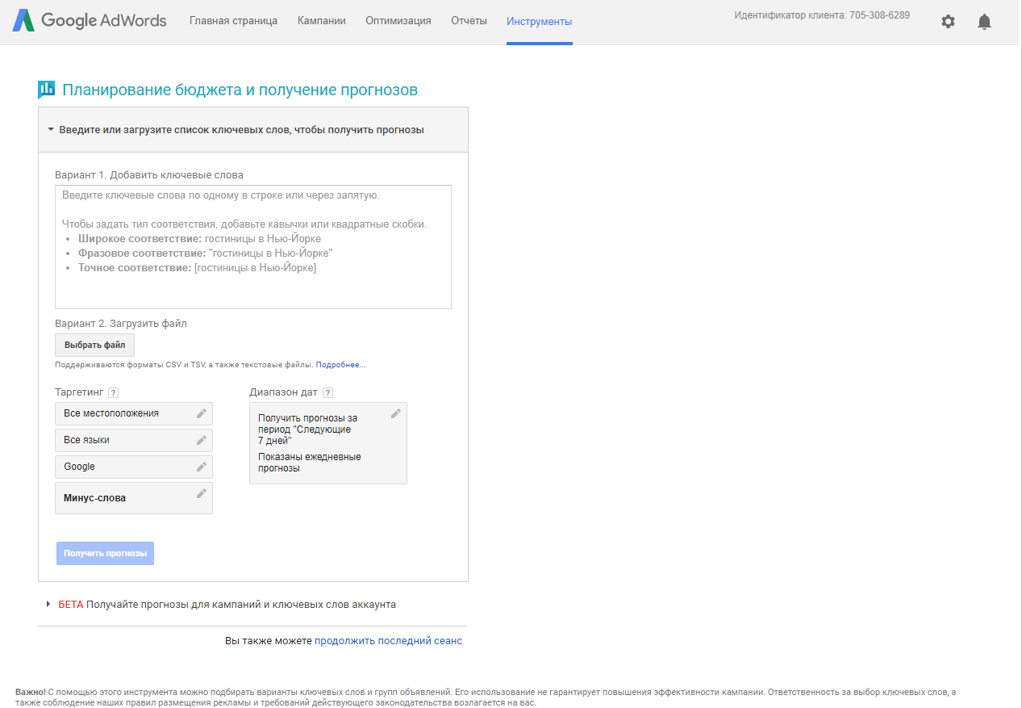Edit the 'Все местоположения' targeting with the pencil icon
This screenshot has width=1022, height=708.
point(202,413)
